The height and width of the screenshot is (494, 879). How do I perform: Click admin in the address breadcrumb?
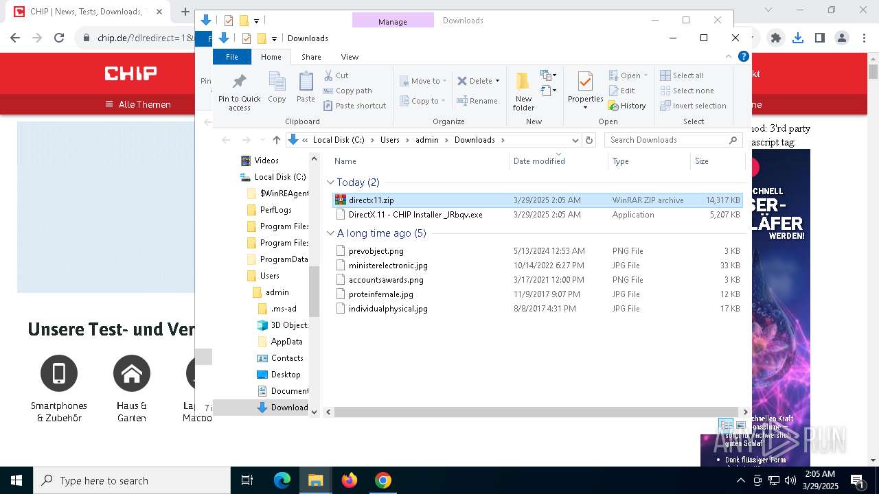click(426, 140)
